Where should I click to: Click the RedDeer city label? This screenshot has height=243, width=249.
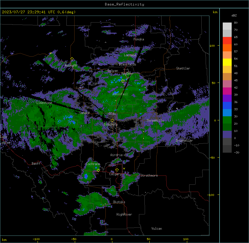[127, 73]
